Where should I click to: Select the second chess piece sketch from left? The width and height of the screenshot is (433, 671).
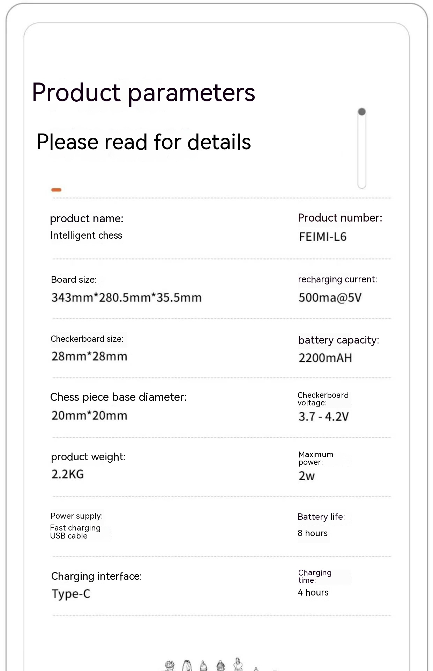(187, 665)
